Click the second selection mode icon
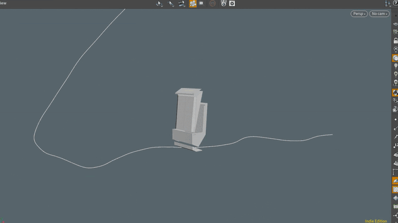Image resolution: width=398 pixels, height=223 pixels. coord(171,4)
